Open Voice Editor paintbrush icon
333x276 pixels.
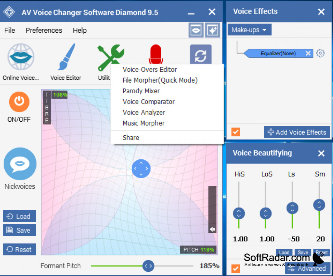pyautogui.click(x=66, y=57)
